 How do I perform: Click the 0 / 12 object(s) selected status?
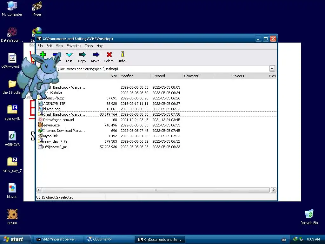coord(55,197)
